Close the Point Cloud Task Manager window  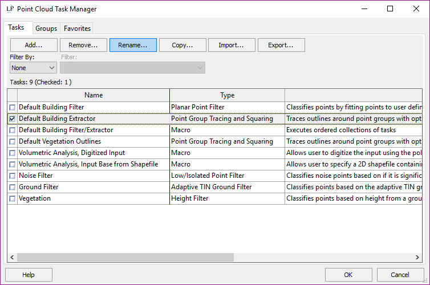pos(416,9)
